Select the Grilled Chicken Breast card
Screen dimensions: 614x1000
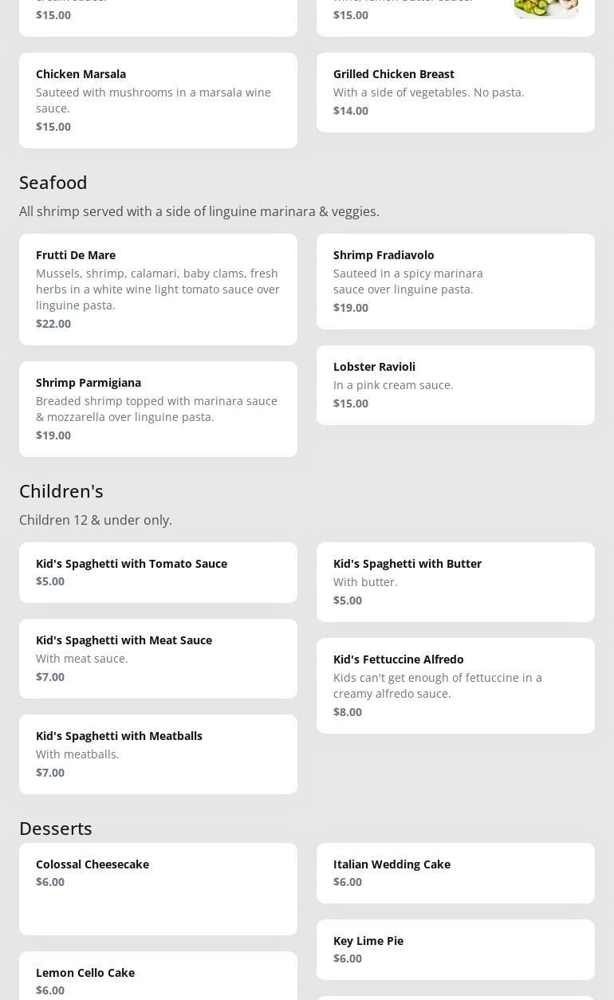click(455, 92)
